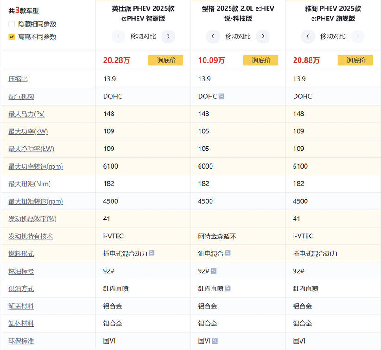Uncheck the 高亮不同参数 checkbox
Screen dimensions: 381x350
pos(12,37)
